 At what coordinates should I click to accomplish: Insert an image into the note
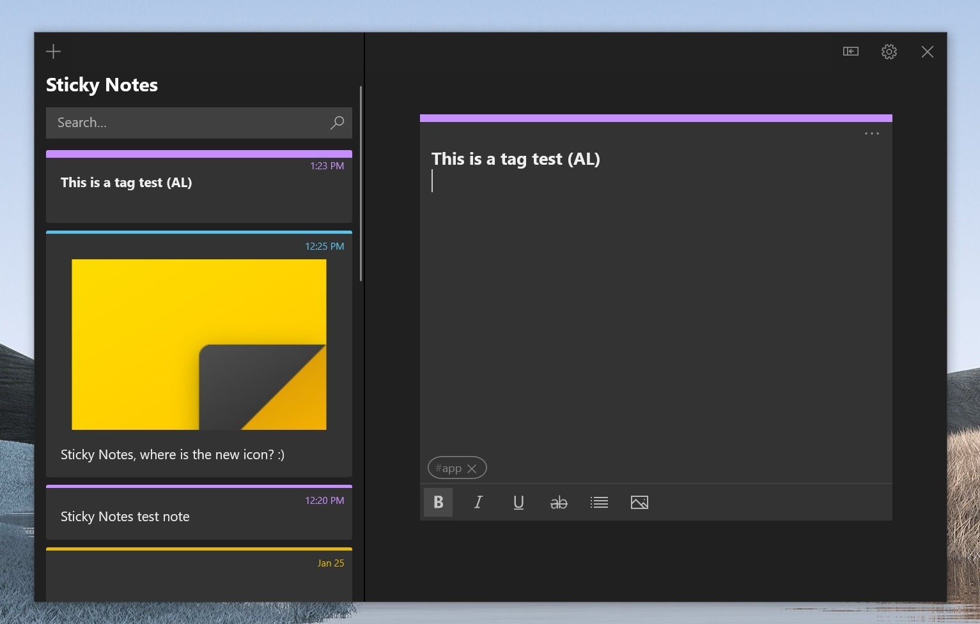tap(639, 503)
